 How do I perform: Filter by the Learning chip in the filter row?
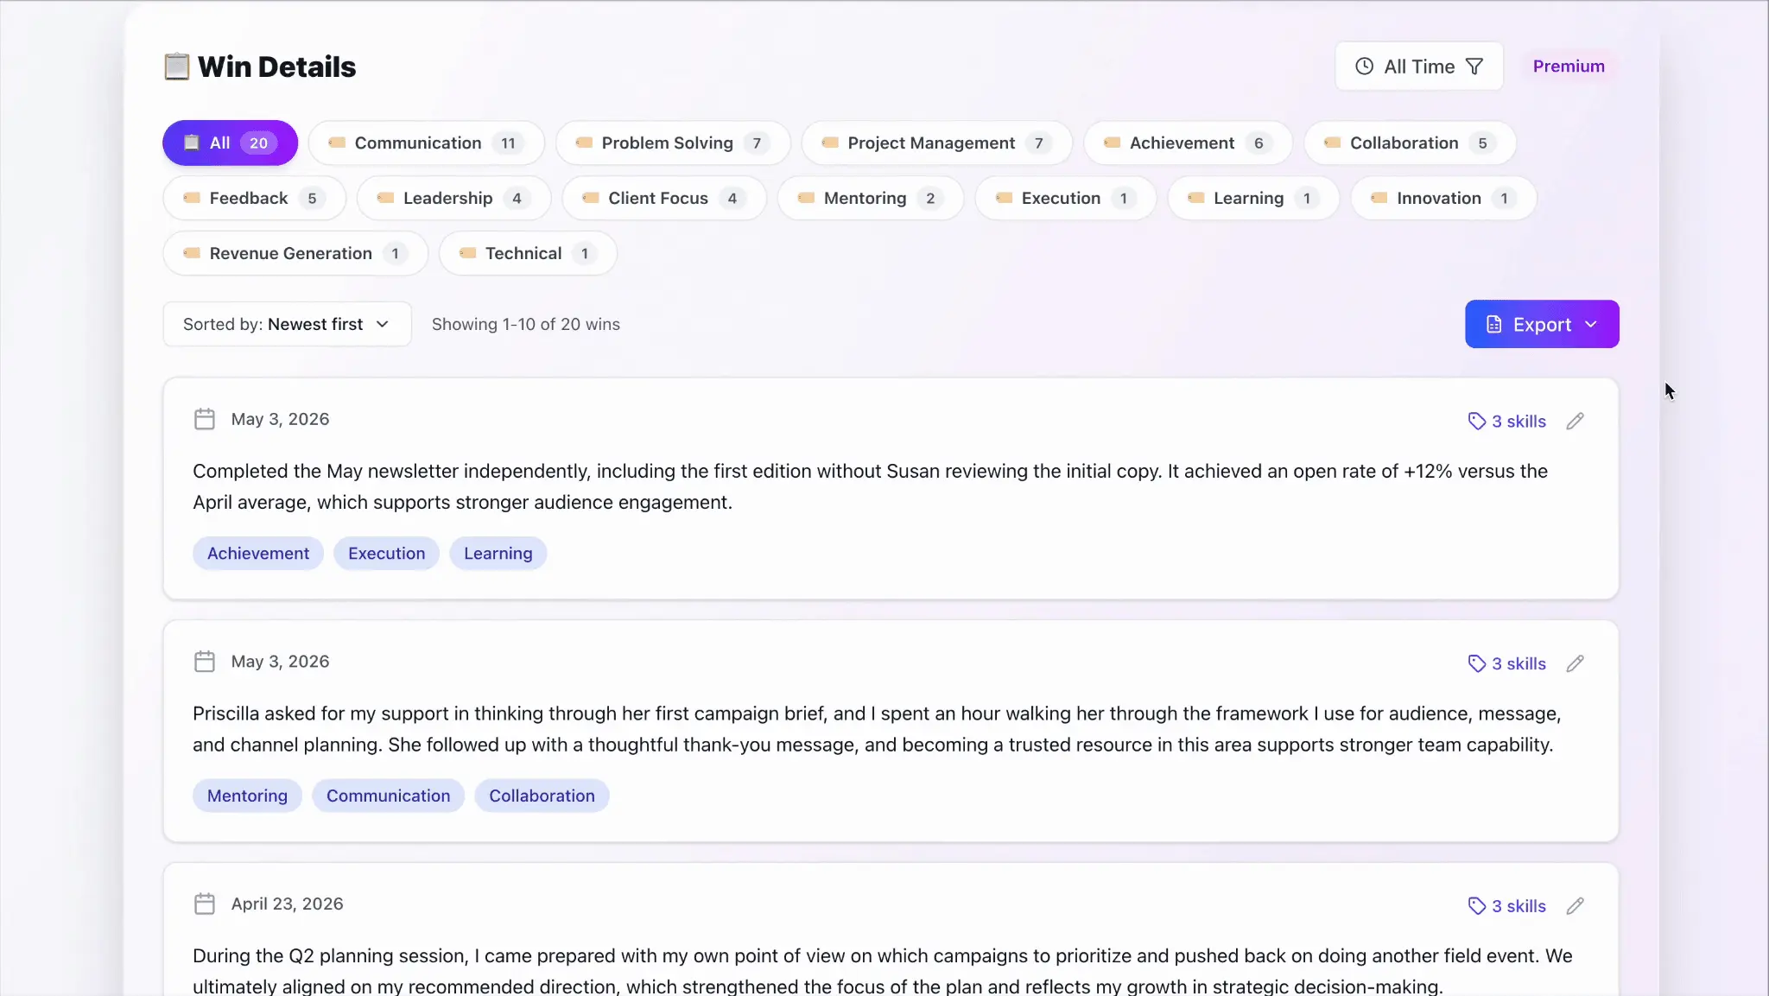(1252, 198)
